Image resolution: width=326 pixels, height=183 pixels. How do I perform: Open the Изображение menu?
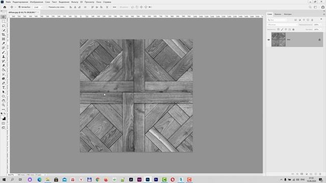tap(36, 2)
